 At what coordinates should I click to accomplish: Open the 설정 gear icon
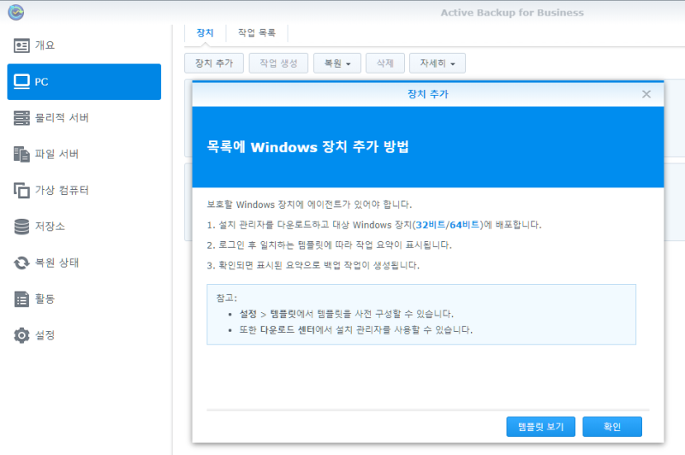pos(21,335)
